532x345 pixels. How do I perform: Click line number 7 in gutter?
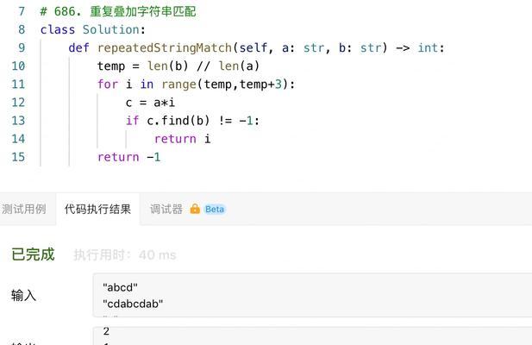click(22, 11)
